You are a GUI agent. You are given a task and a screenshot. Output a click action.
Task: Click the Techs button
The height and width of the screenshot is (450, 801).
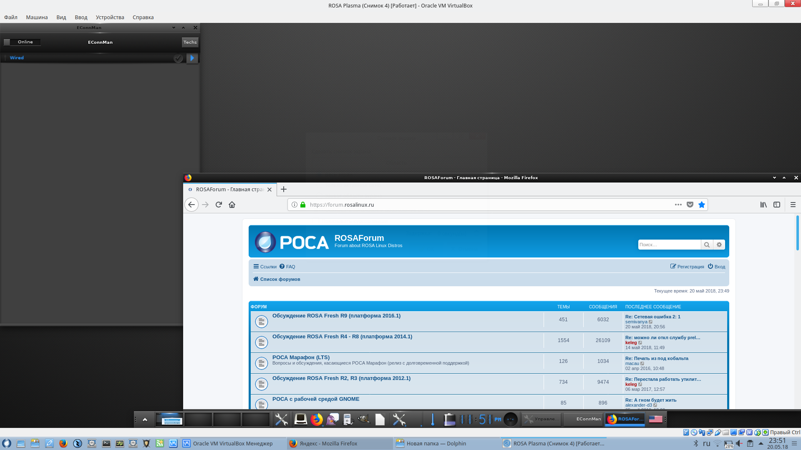[x=190, y=42]
